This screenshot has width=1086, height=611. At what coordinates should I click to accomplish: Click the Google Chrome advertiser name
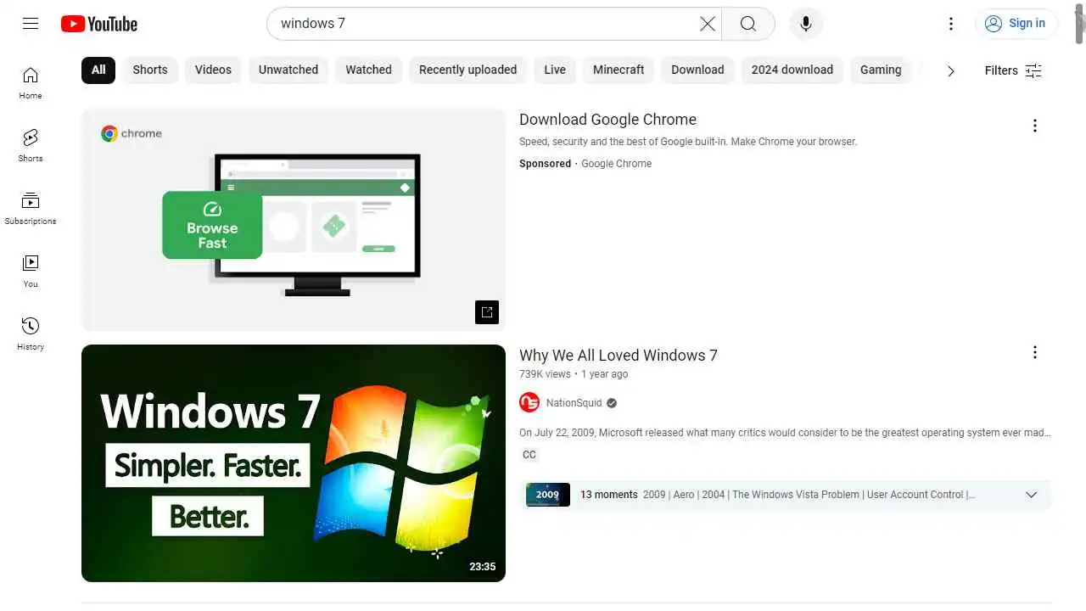pos(616,164)
